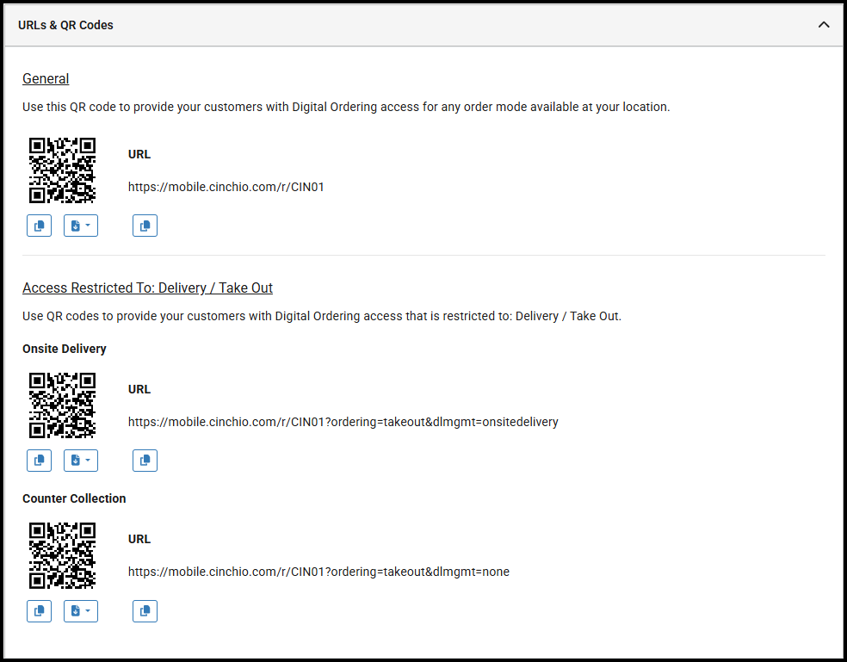
Task: Click the 'Use QR codes to provide' description
Action: tap(322, 316)
